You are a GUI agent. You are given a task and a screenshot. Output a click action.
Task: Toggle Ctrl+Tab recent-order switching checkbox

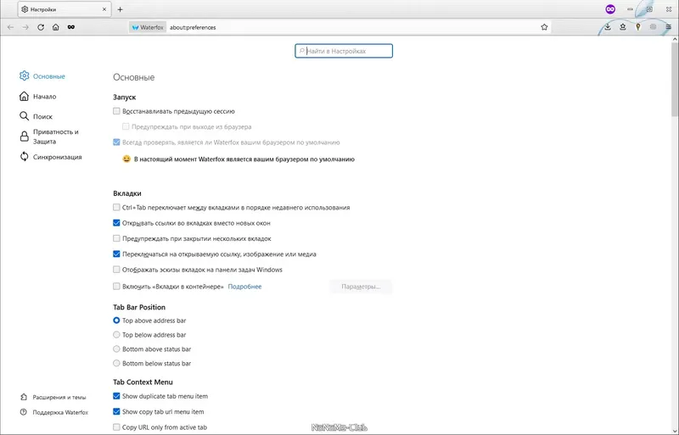(116, 208)
